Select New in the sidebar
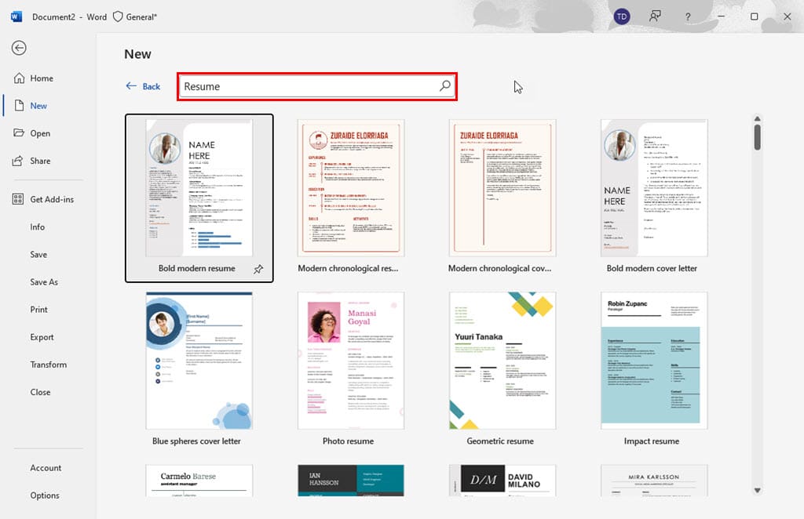 pyautogui.click(x=38, y=106)
